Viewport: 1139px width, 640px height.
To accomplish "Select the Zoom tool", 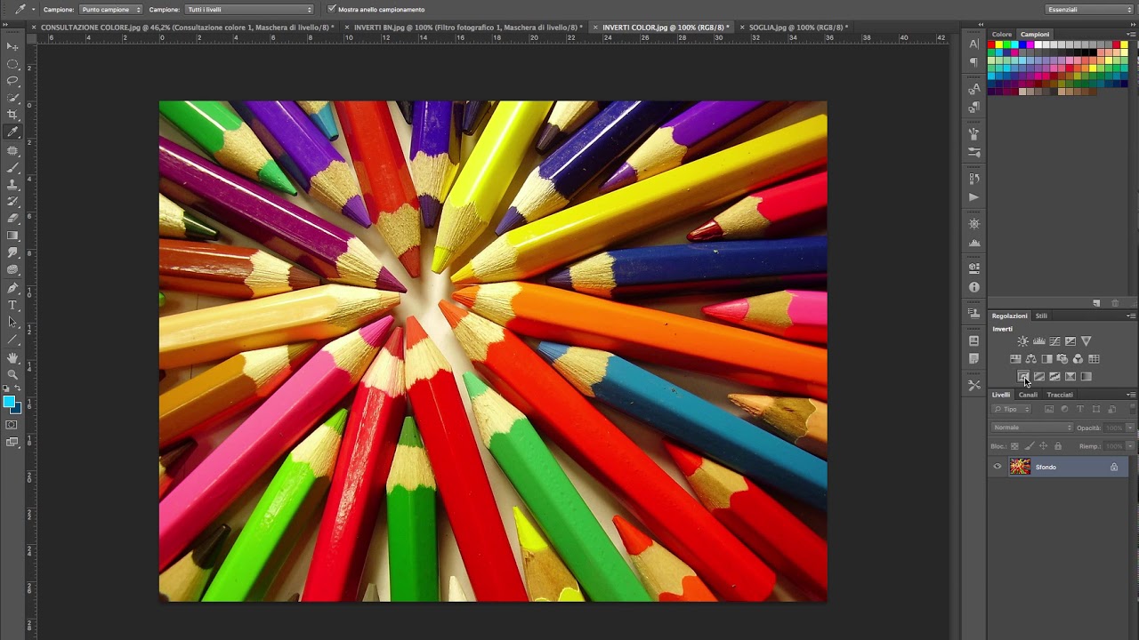I will 12,374.
